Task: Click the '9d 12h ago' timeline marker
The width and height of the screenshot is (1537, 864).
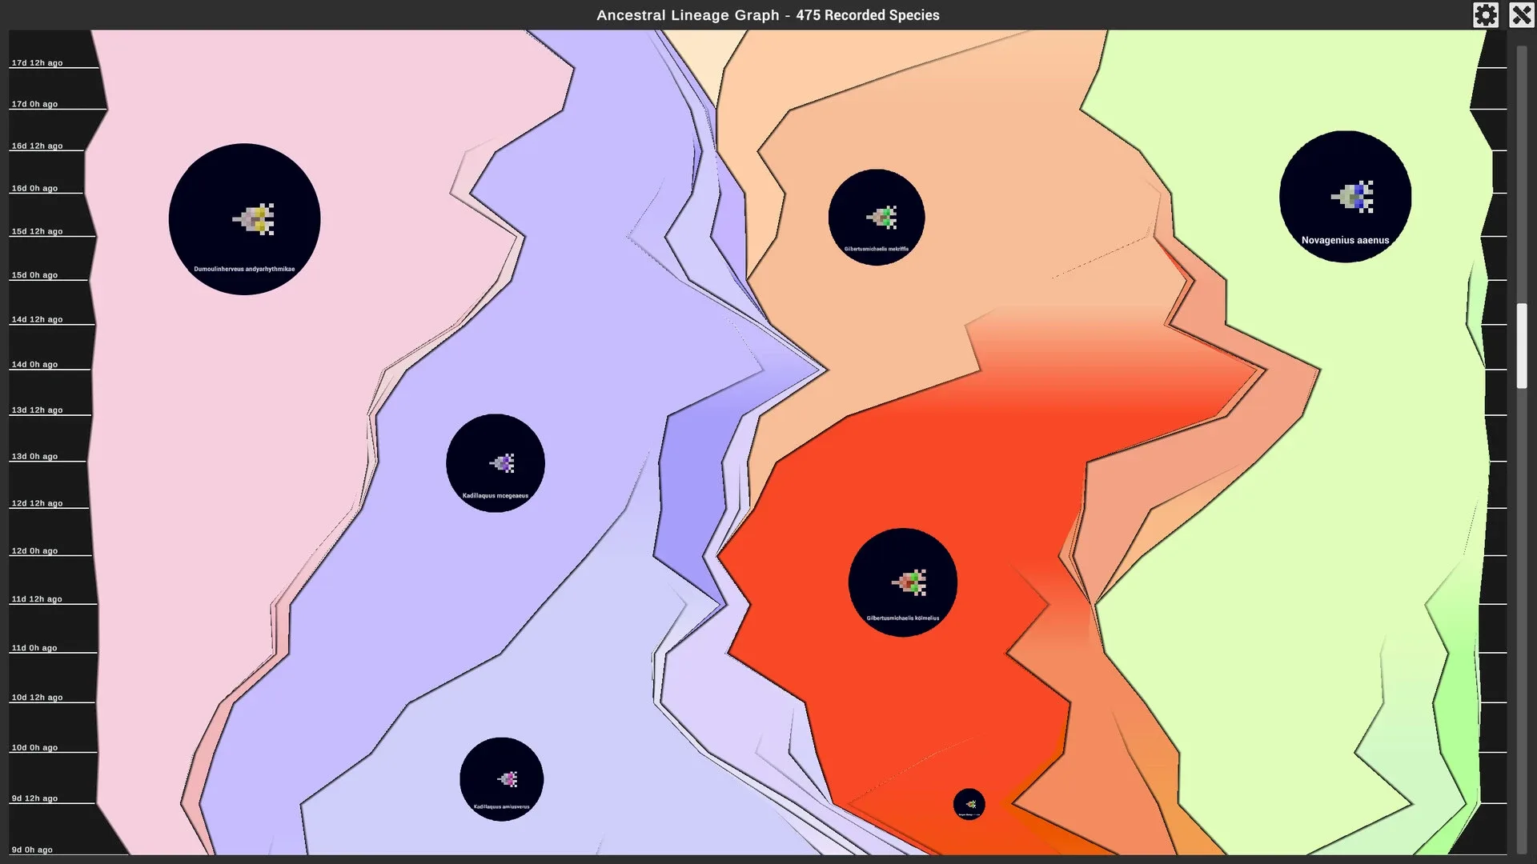Action: (34, 798)
